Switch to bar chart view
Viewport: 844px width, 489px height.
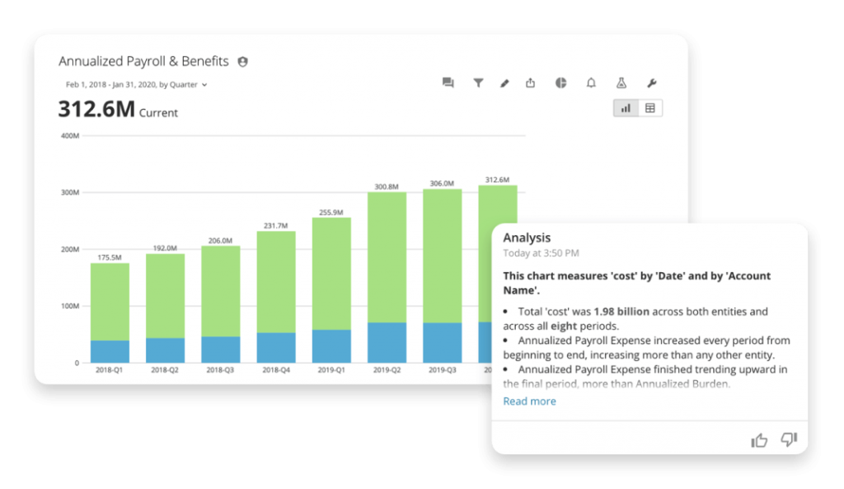point(625,107)
